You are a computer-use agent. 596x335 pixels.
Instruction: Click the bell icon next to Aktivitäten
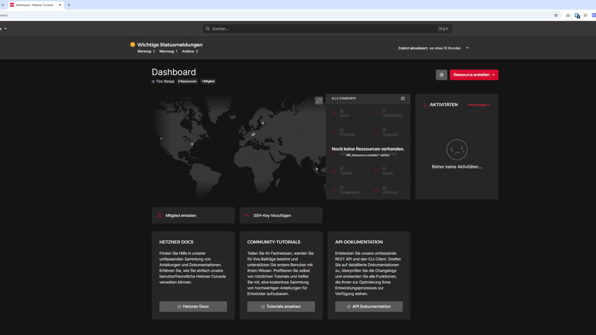tap(425, 105)
